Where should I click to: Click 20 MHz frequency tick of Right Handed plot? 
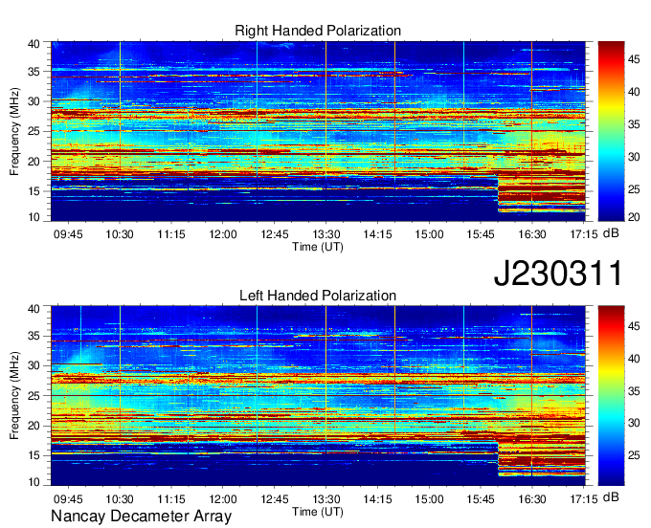[x=34, y=162]
